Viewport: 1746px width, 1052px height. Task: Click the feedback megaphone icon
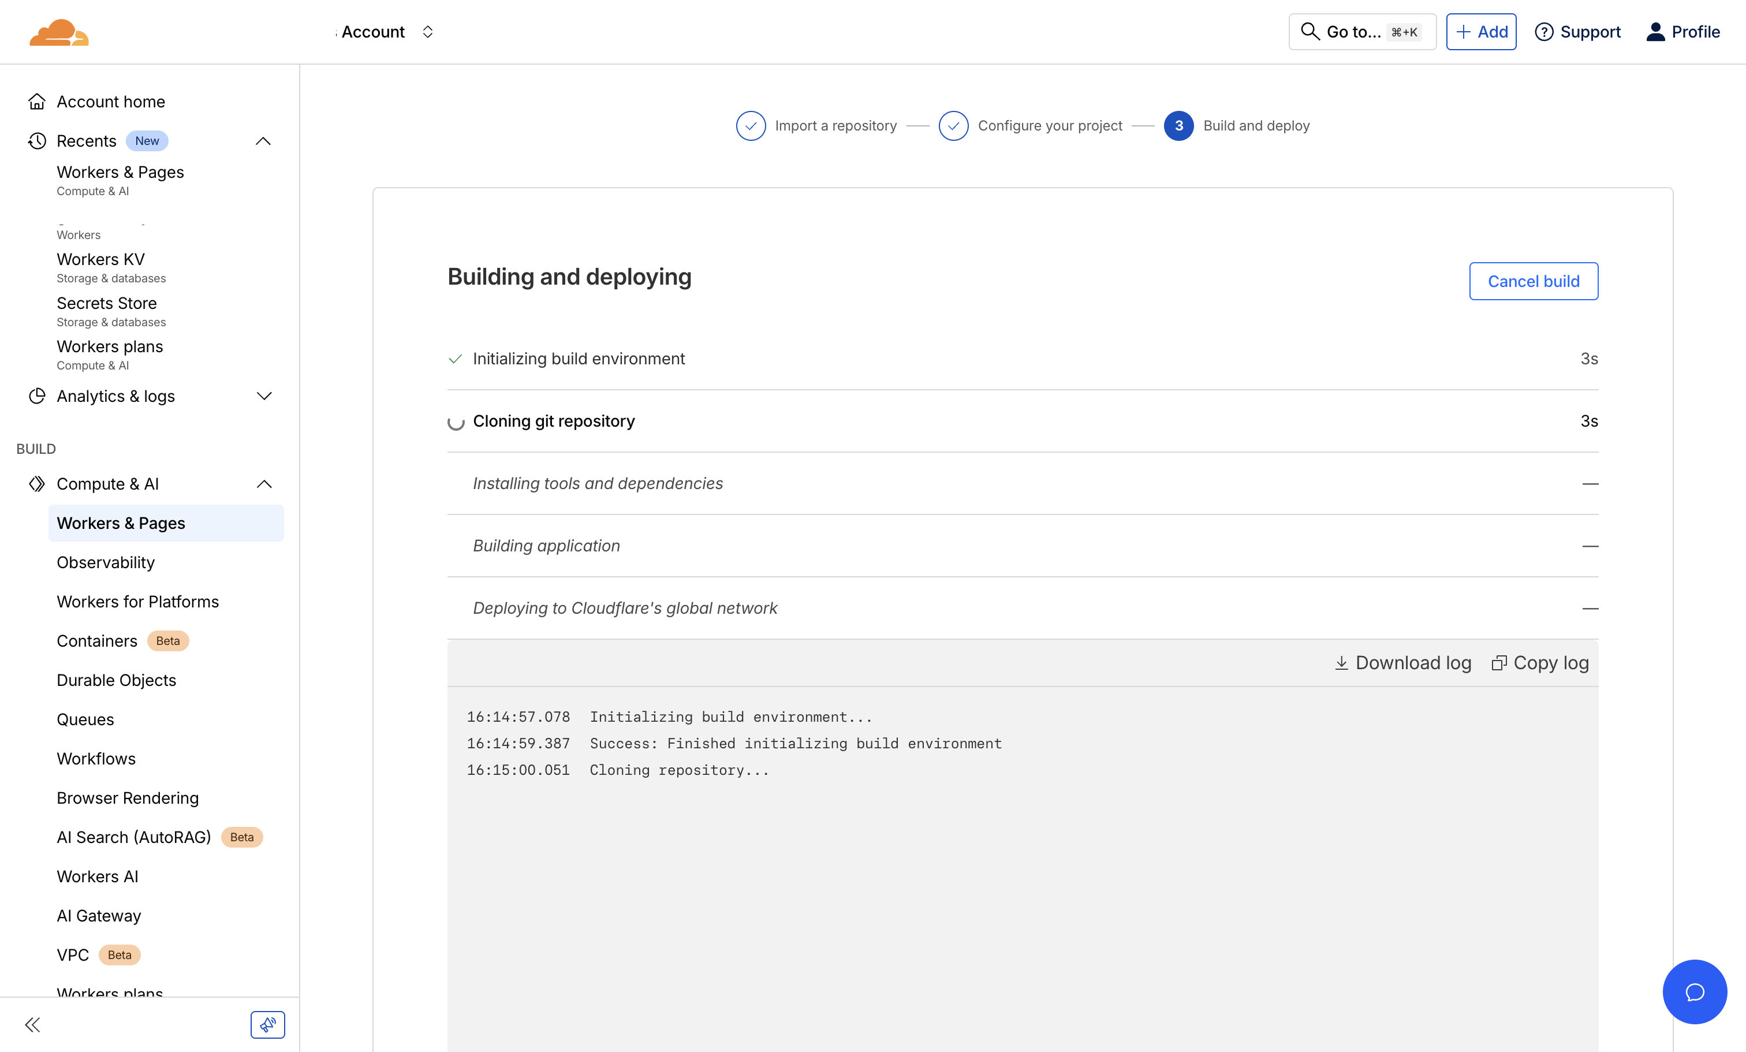coord(267,1024)
